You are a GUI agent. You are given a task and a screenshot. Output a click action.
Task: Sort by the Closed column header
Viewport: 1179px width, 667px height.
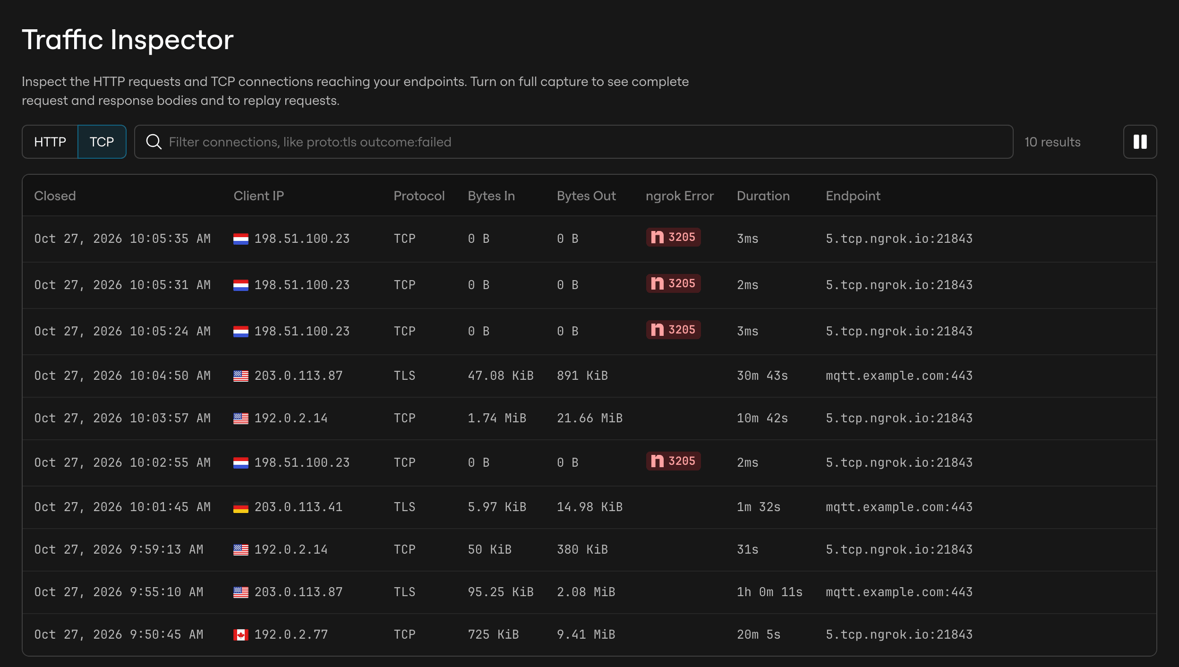[55, 196]
